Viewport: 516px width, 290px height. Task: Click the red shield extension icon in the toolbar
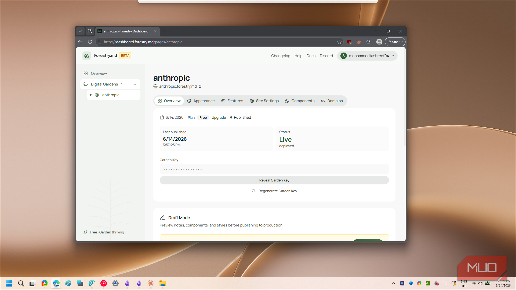click(x=349, y=42)
